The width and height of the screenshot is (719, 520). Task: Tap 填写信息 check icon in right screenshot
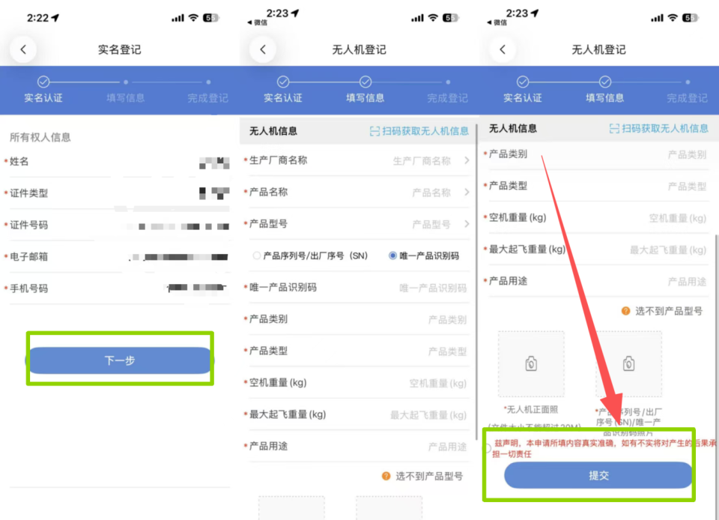pyautogui.click(x=605, y=82)
